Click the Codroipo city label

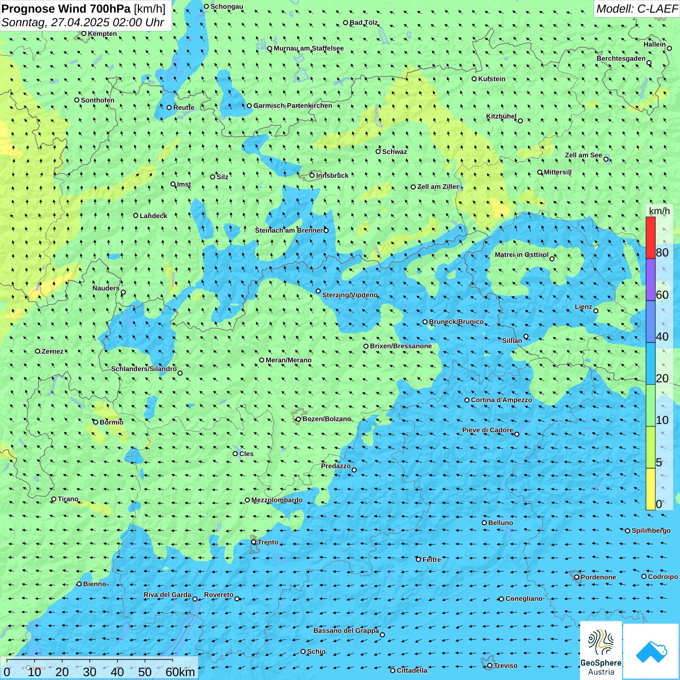click(663, 577)
